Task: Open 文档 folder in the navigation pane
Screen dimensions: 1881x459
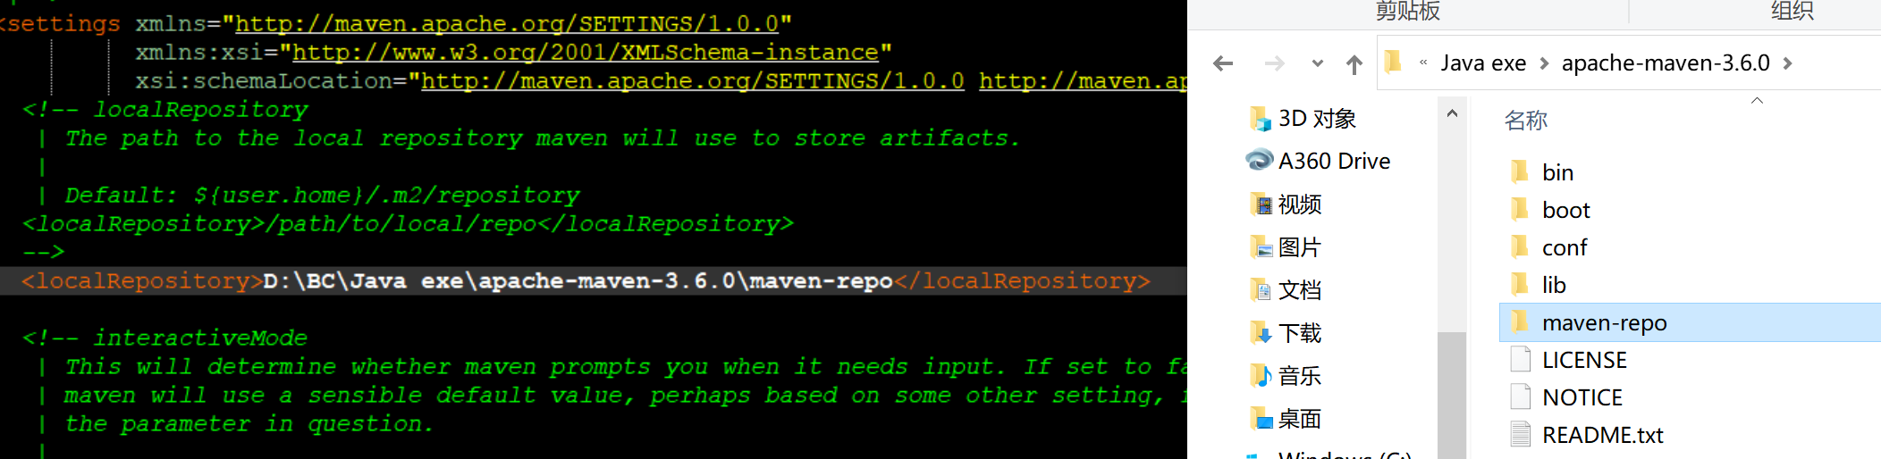Action: [x=1299, y=290]
